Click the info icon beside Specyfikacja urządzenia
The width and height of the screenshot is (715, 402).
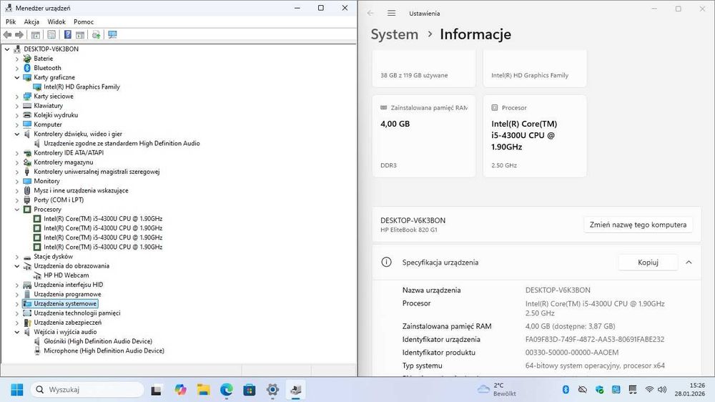(386, 263)
